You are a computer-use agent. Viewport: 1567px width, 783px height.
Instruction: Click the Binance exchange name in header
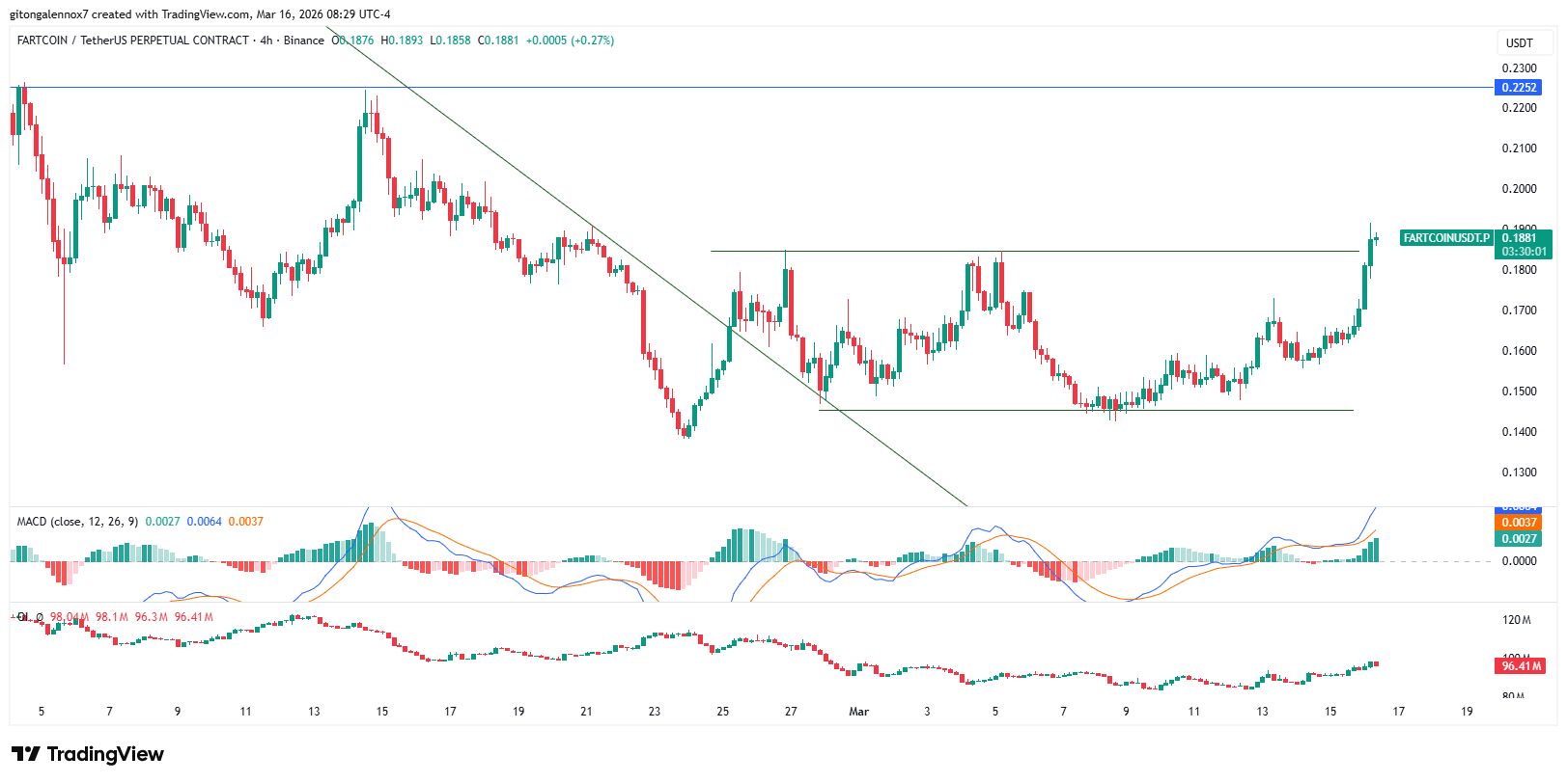[304, 40]
